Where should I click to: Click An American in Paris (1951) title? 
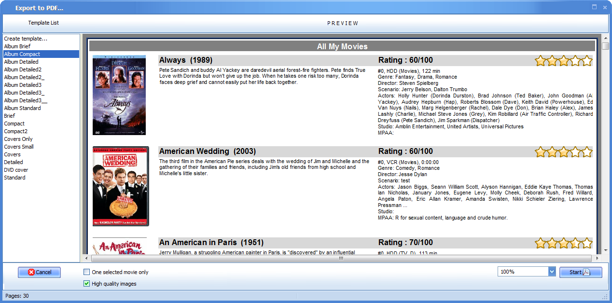[211, 243]
